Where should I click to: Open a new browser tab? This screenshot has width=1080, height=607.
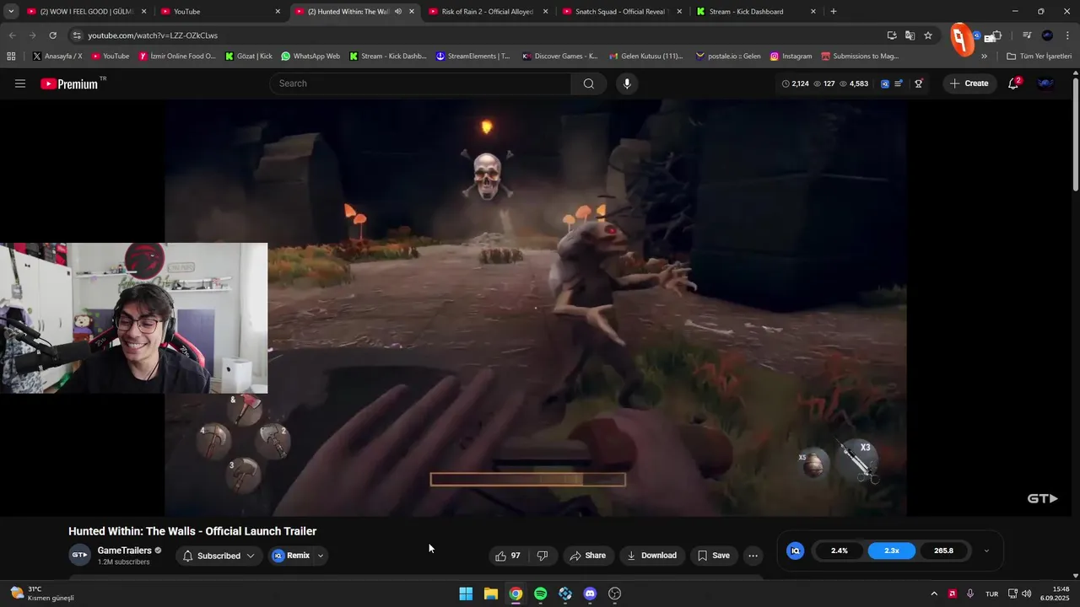tap(834, 12)
